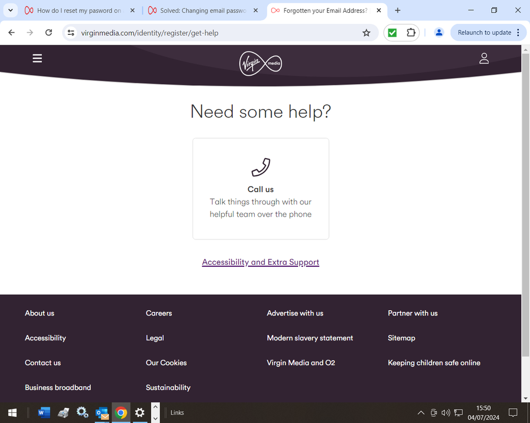
Task: Open volume control in system tray
Action: pyautogui.click(x=446, y=412)
